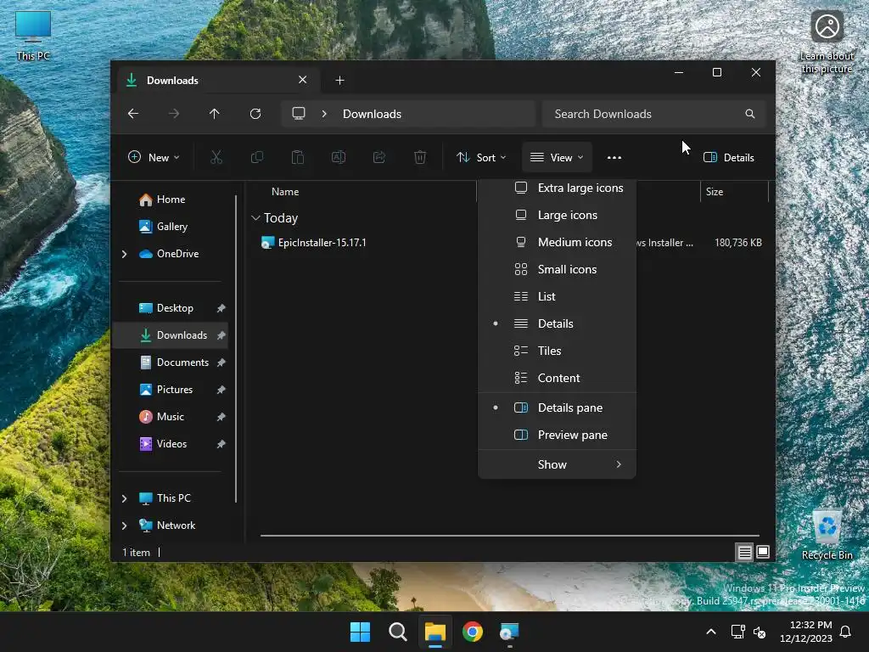Open taskbar Search
This screenshot has height=652, width=869.
coord(398,632)
